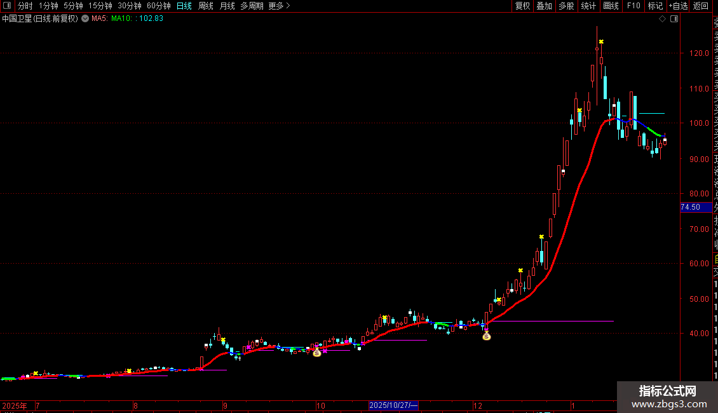This screenshot has height=413, width=718.
Task: Click the yellow star marker near 60.00 level
Action: (520, 271)
